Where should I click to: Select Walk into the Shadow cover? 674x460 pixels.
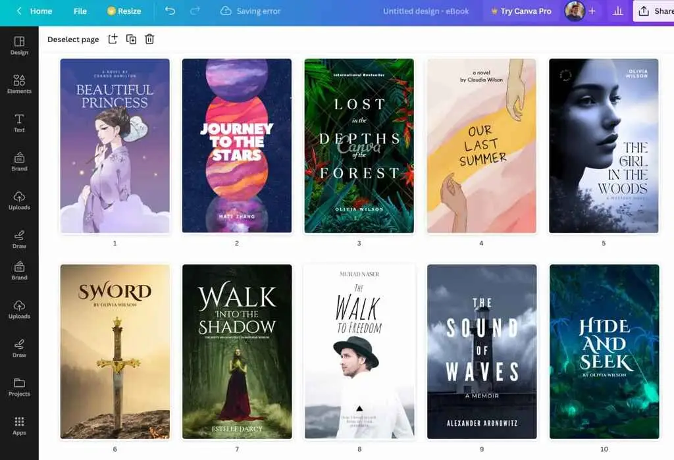coord(237,351)
